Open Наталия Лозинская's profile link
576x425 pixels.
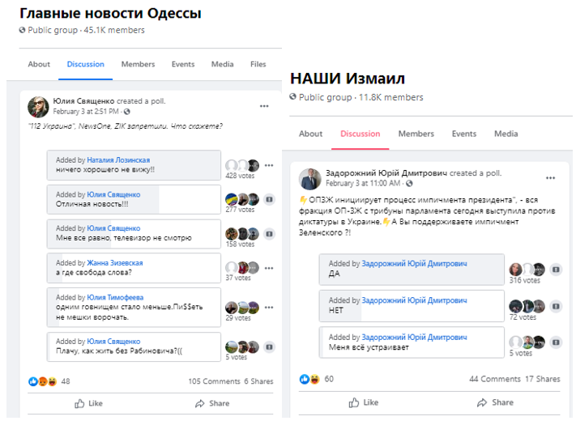point(118,160)
